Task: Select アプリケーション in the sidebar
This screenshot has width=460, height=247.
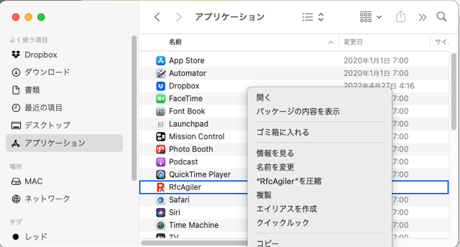Action: (64, 143)
